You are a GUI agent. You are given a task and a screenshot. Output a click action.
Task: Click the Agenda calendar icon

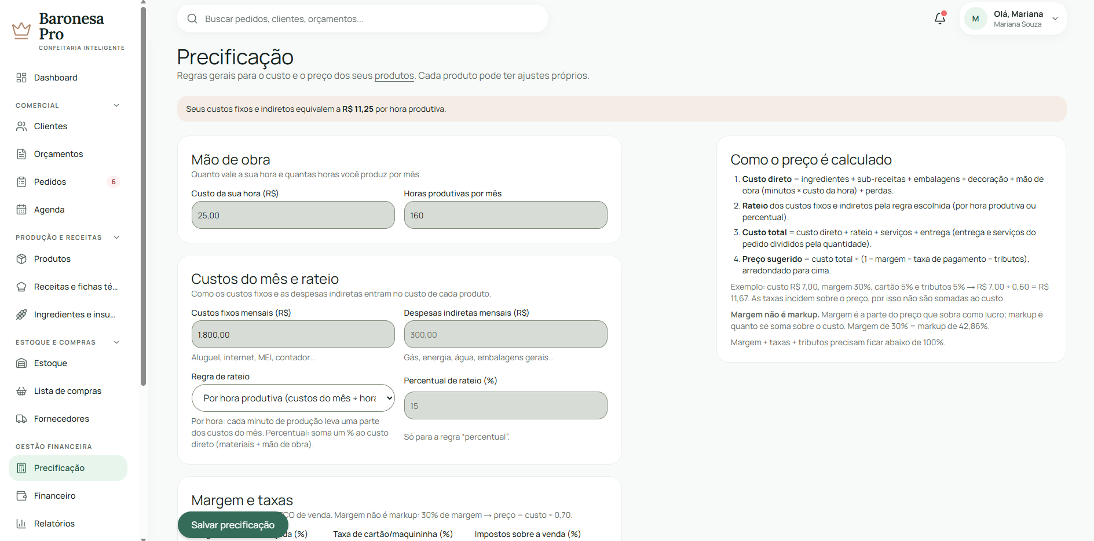point(21,210)
